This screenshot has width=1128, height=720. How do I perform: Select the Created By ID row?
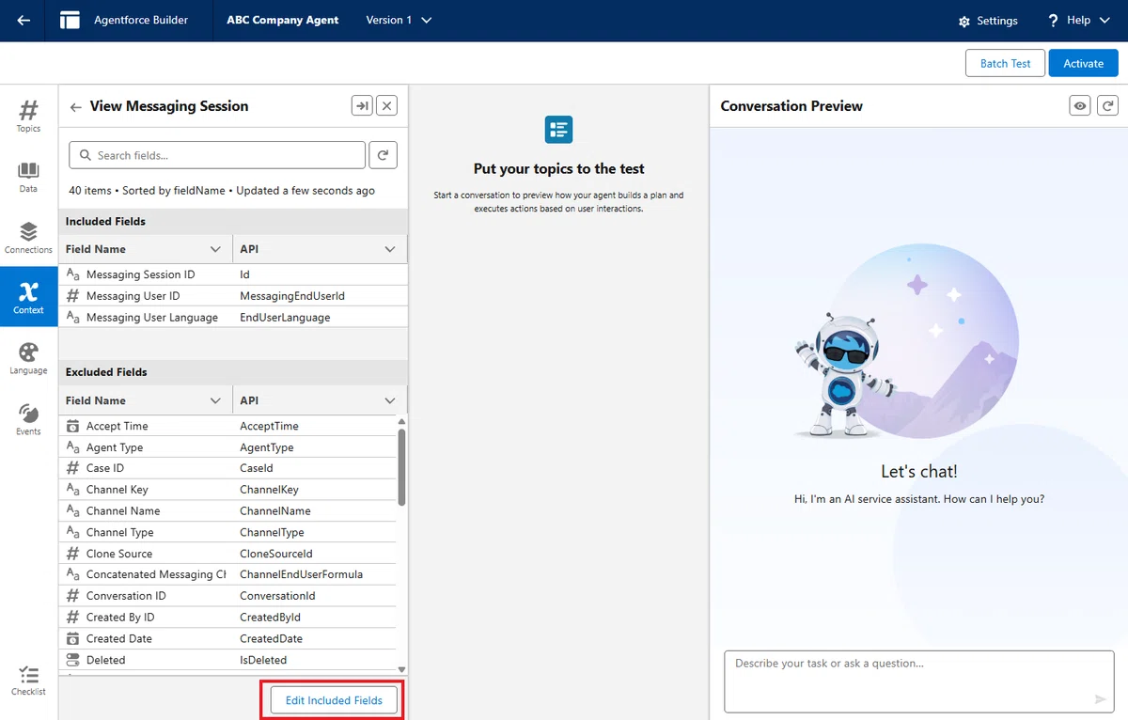tap(227, 618)
